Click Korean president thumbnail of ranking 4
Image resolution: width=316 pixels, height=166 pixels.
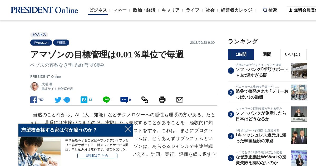click(299, 136)
